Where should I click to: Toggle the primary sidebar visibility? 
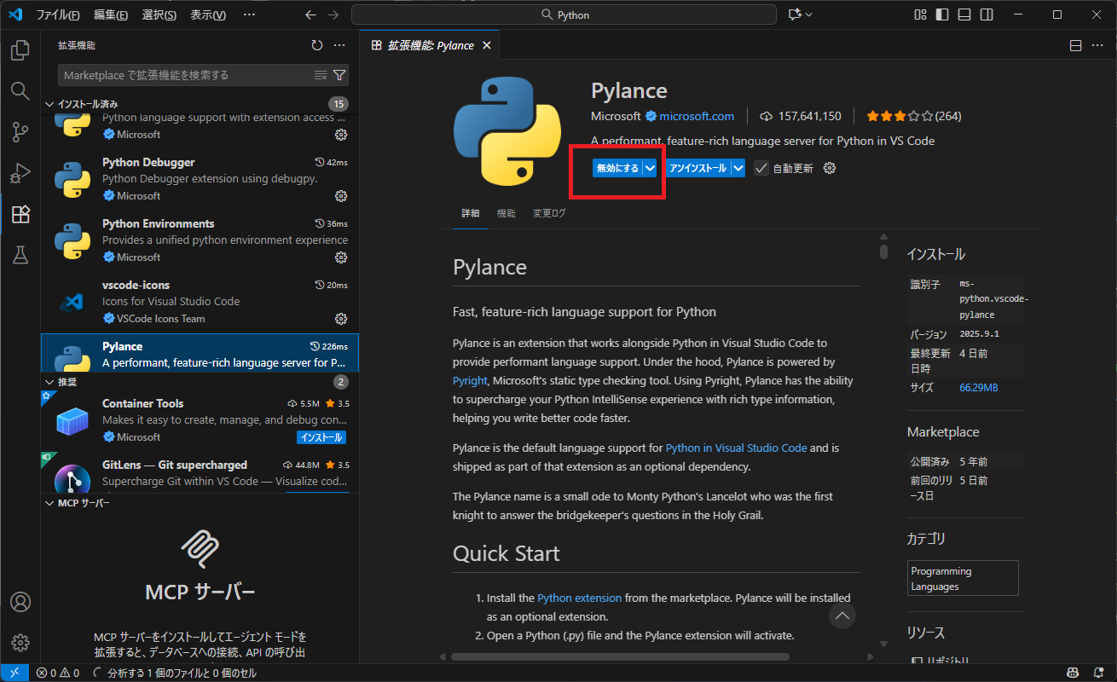pos(941,14)
